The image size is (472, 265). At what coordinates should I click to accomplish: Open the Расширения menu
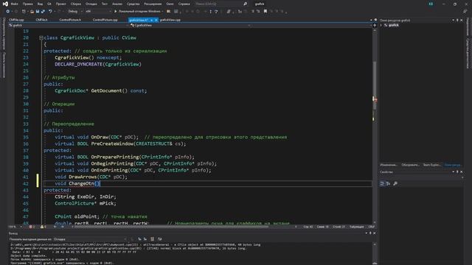coord(153,4)
